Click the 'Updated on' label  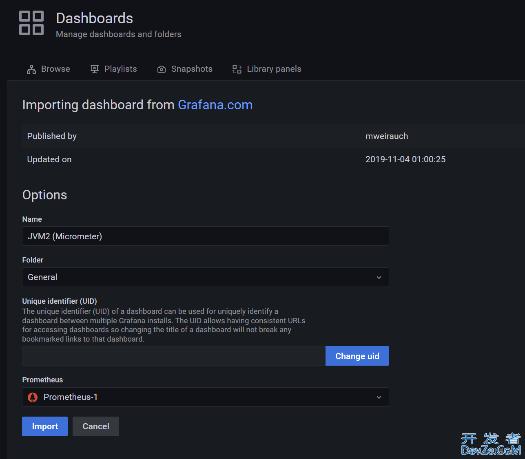coord(49,159)
